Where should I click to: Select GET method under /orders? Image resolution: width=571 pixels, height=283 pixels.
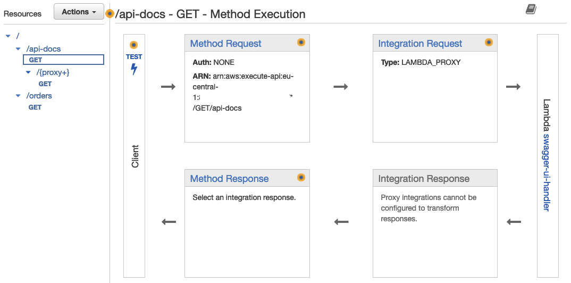point(35,107)
